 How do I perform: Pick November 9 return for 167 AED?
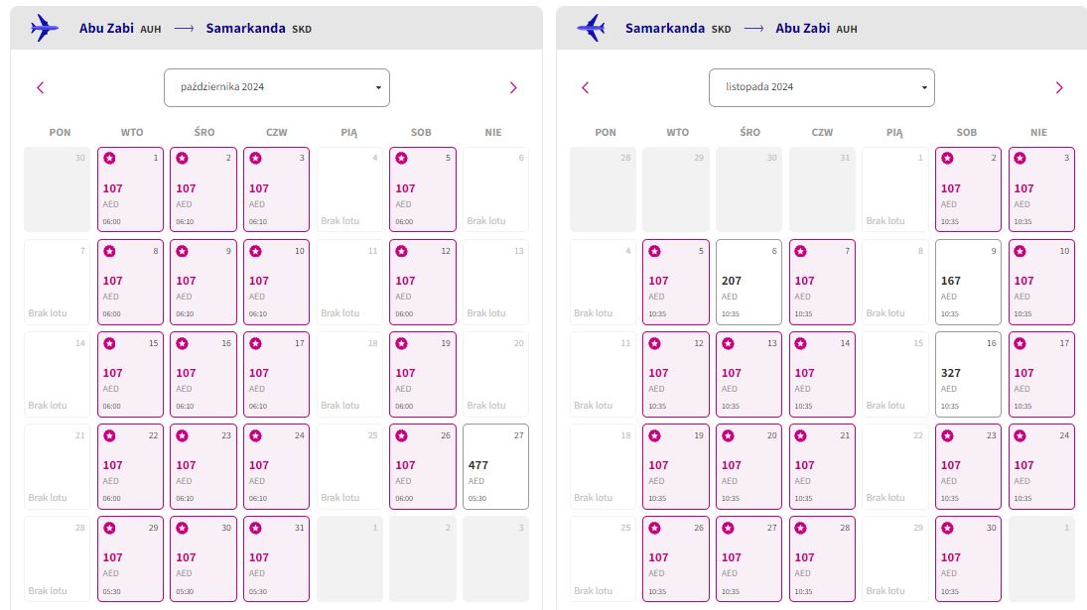point(968,282)
